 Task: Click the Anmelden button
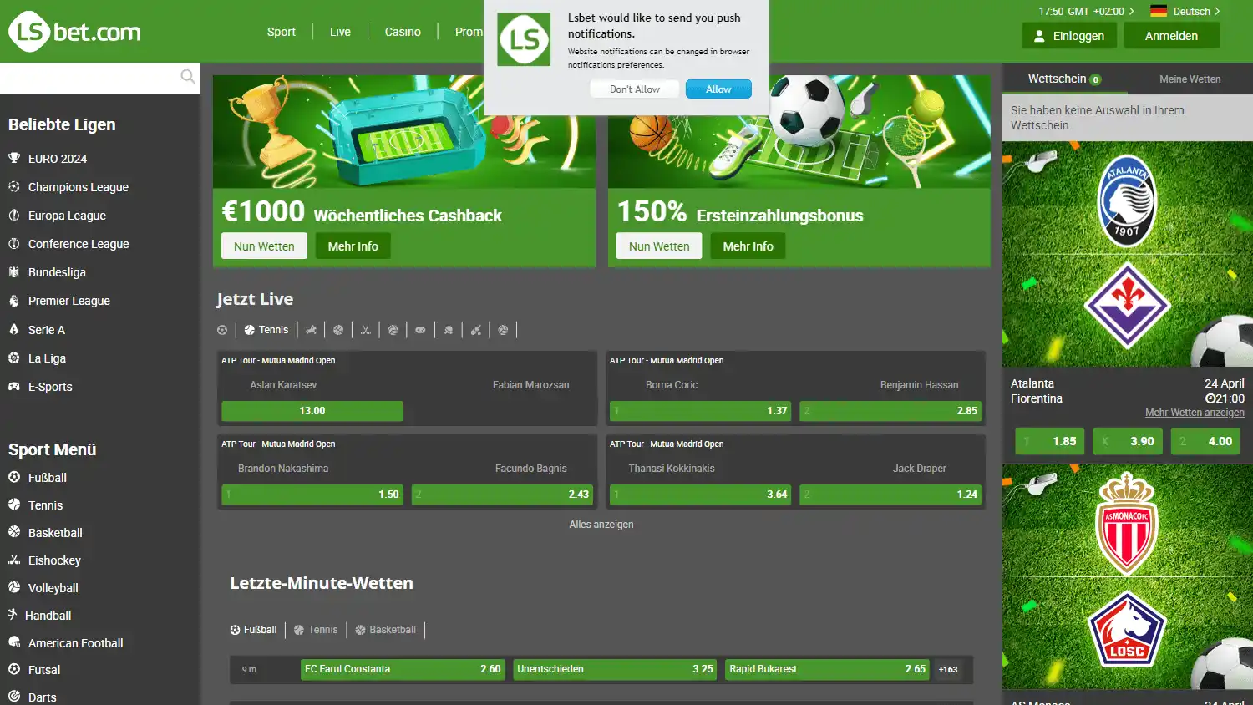(1171, 36)
